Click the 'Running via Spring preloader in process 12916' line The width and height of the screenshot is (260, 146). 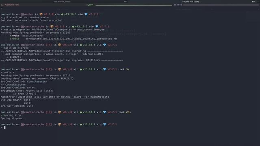(x=35, y=75)
